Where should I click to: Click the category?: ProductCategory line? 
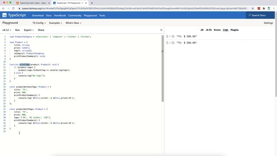coord(29,53)
